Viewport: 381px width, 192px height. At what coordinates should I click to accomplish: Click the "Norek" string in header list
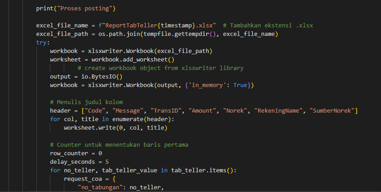click(x=235, y=111)
